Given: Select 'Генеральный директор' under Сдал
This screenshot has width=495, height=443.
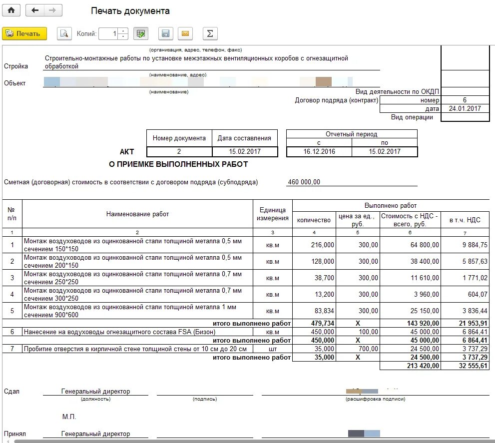Looking at the screenshot, I should pos(96,391).
